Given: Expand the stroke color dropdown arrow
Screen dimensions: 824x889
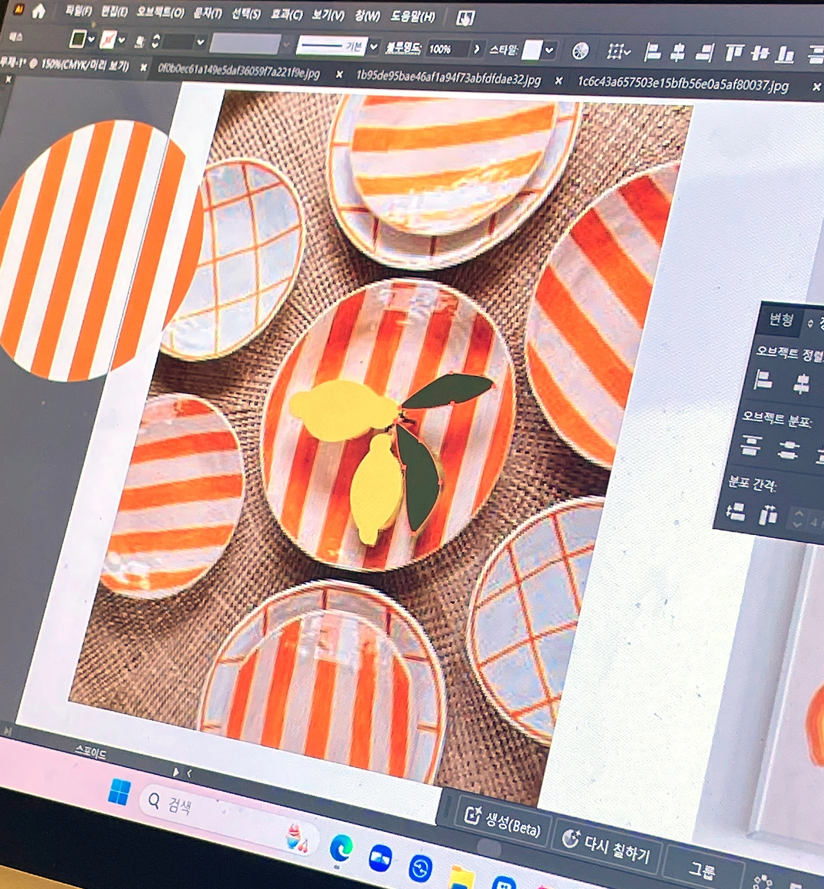Looking at the screenshot, I should [121, 41].
